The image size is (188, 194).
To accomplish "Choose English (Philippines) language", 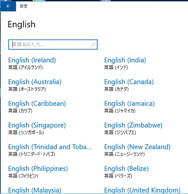I will point(38,172).
